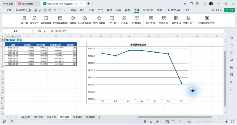Select the 每日总电量趋势 chart title
The image size is (237, 125).
[x=138, y=45]
